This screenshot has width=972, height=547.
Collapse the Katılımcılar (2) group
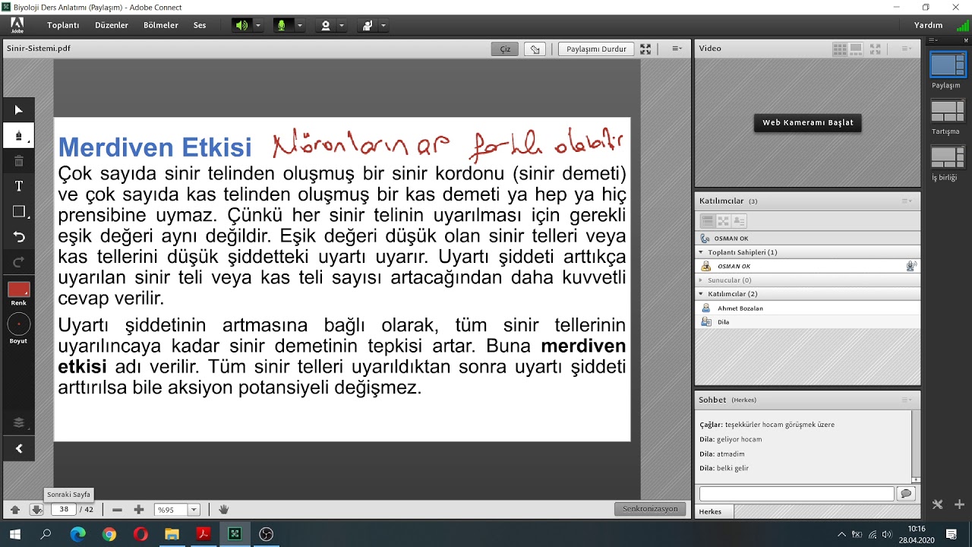coord(702,294)
